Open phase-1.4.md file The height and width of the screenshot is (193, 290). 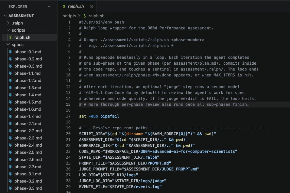(x=30, y=95)
